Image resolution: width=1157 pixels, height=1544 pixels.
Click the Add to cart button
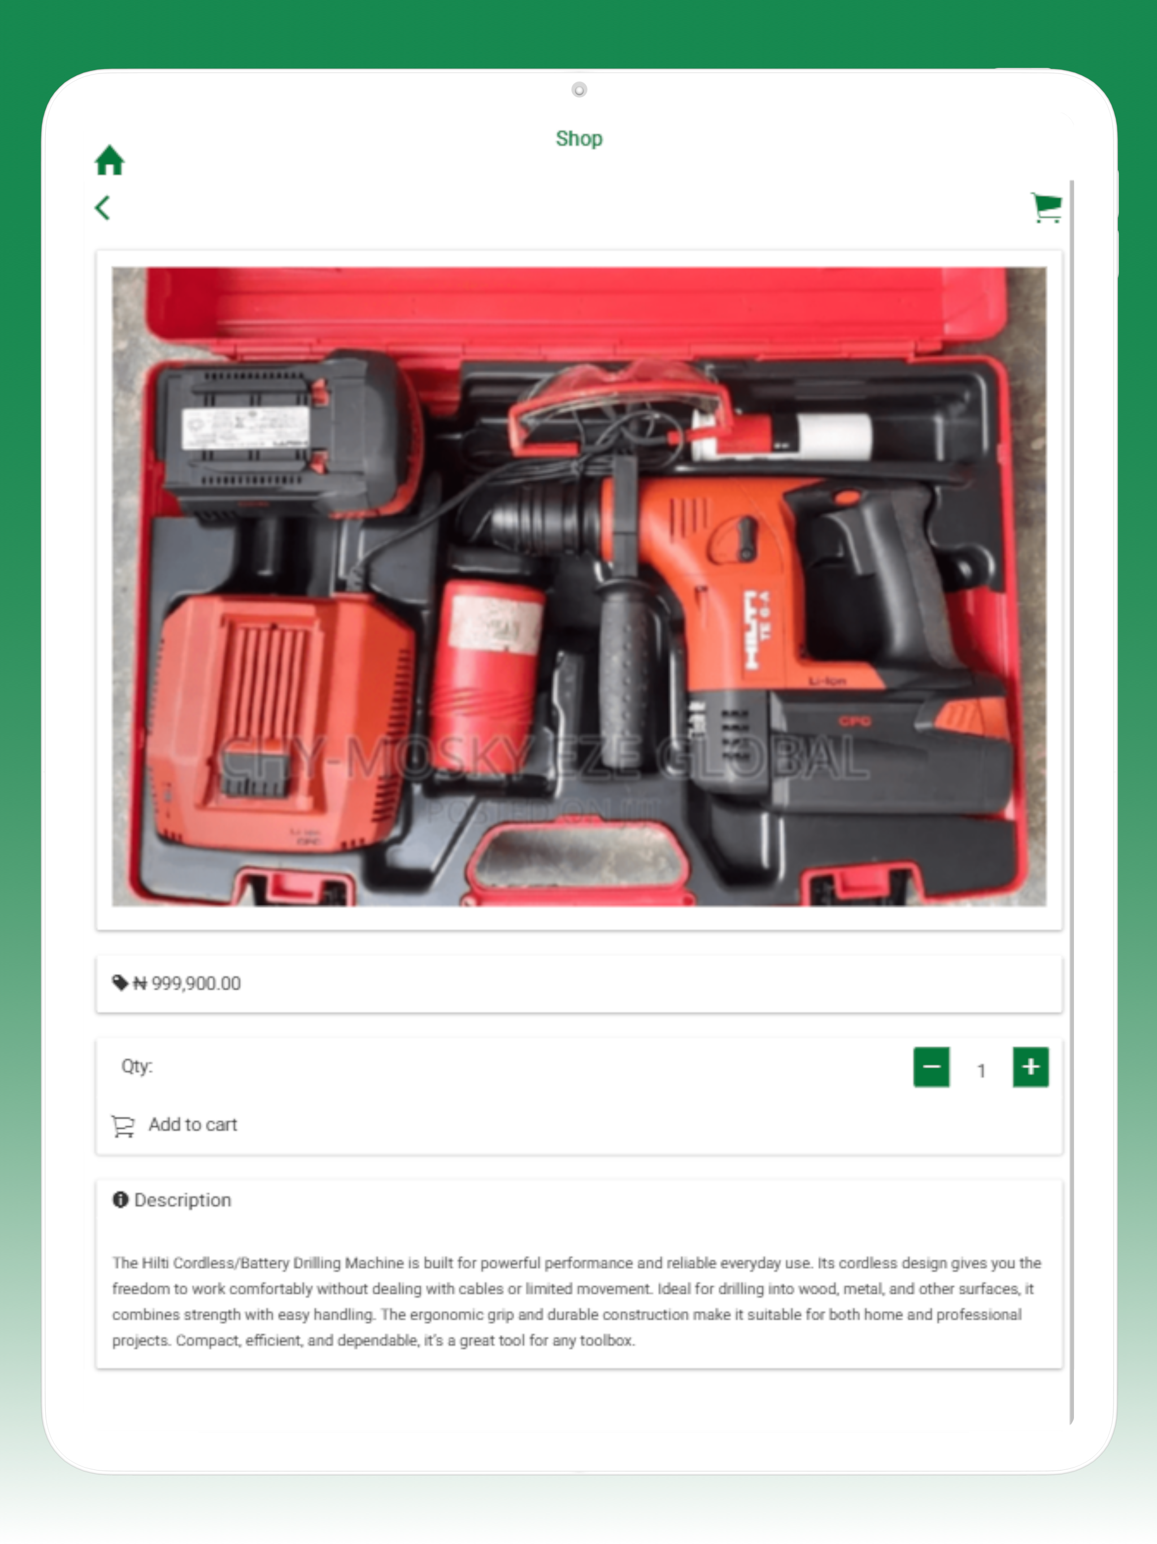pyautogui.click(x=175, y=1125)
